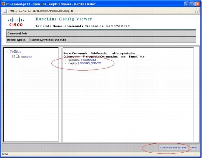Viewport: 202px width, 158px height.
Task: Open the All folder link
Action: (19, 52)
